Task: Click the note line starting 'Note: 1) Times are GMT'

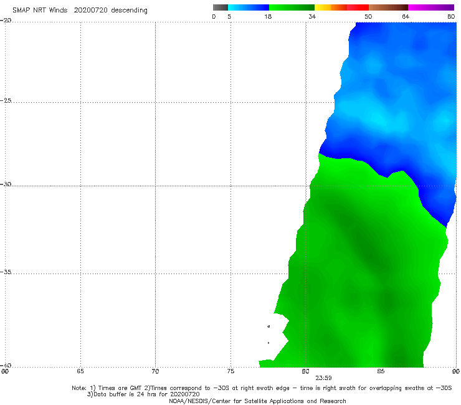Action: point(262,388)
